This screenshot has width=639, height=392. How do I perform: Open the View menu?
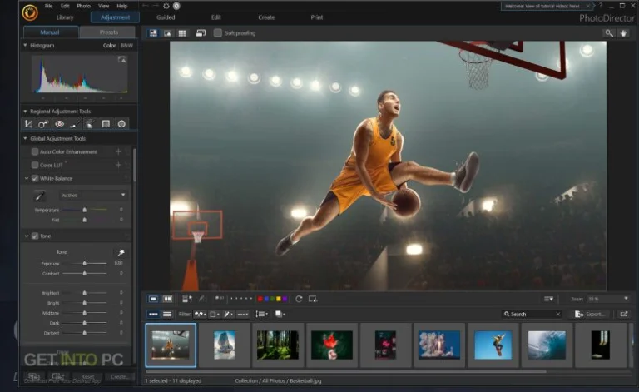click(103, 6)
